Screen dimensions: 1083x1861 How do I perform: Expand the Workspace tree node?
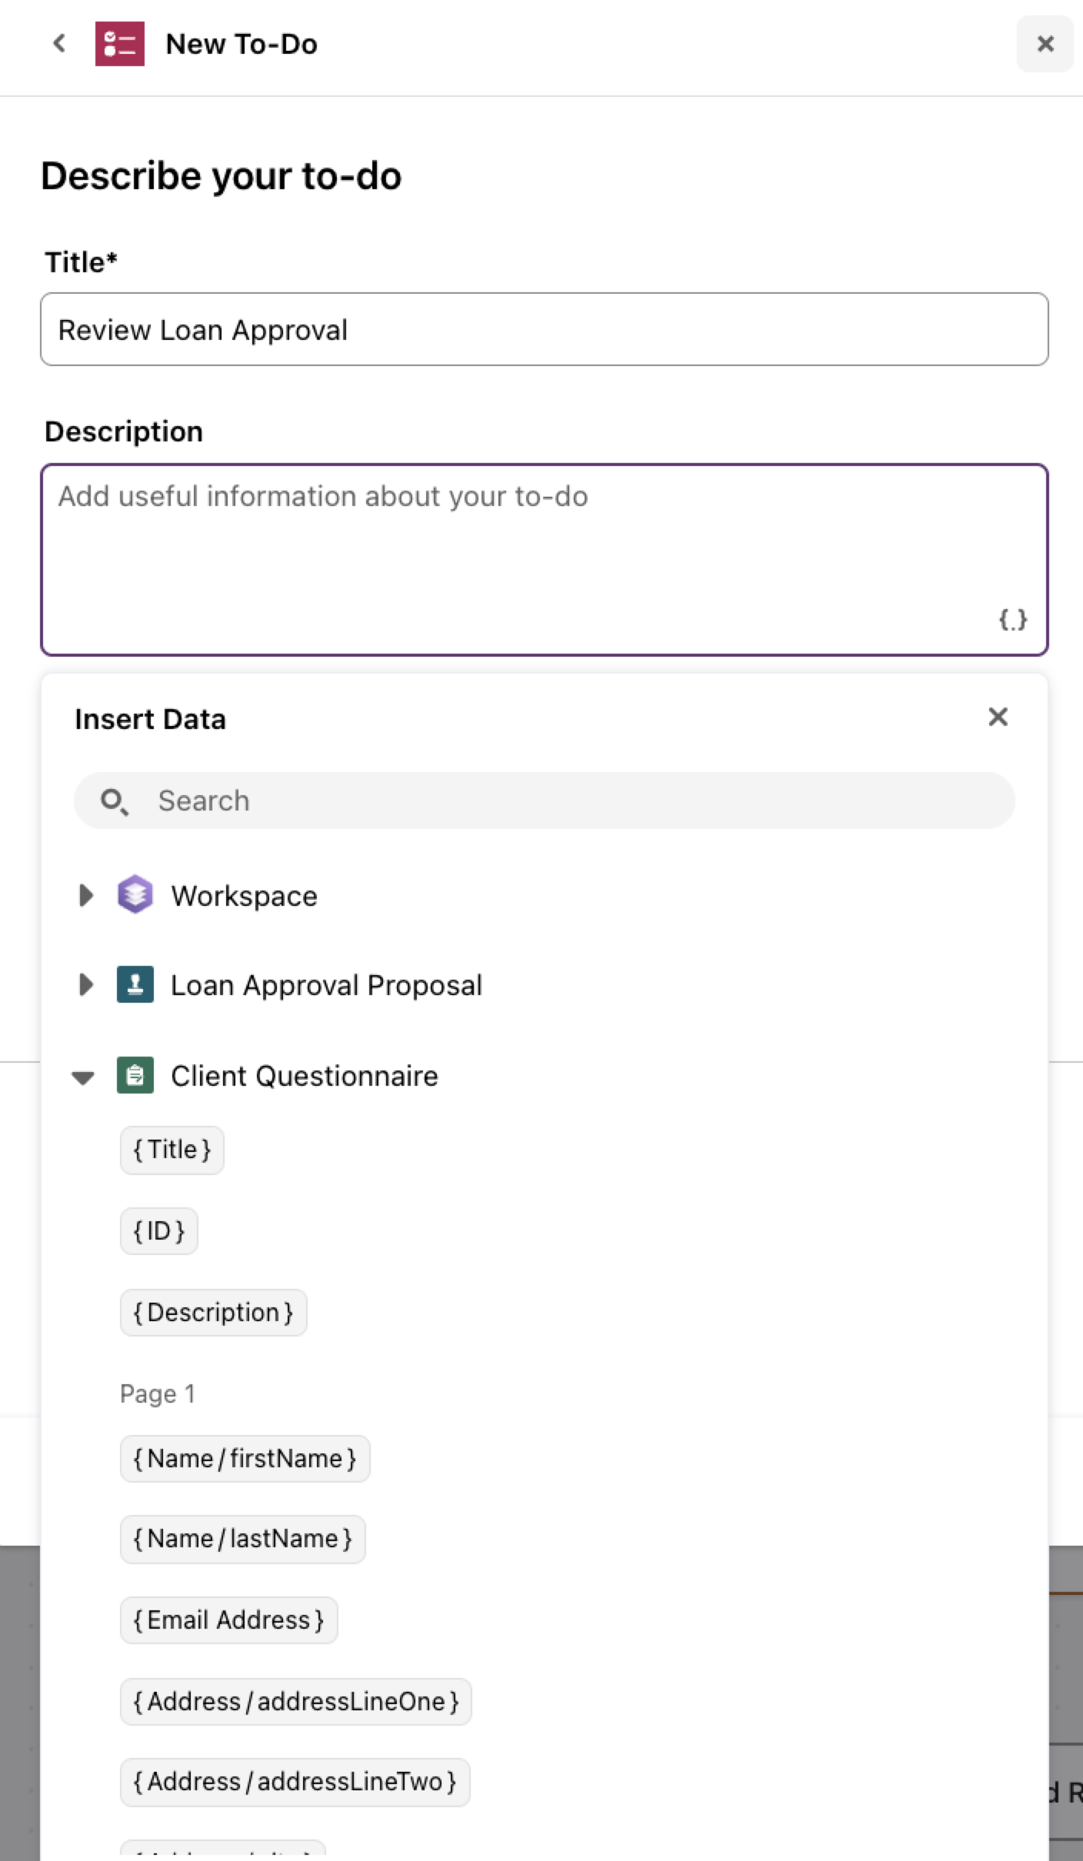click(x=85, y=895)
